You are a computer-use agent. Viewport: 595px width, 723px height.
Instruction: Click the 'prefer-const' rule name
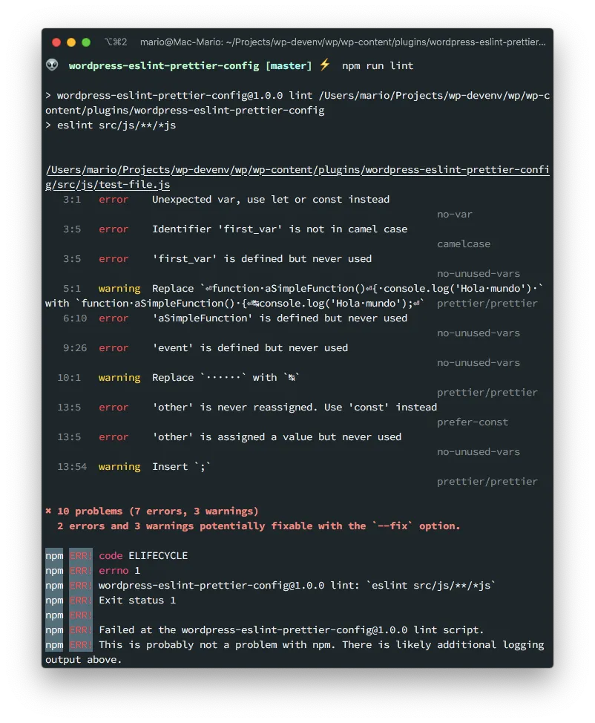click(x=473, y=422)
